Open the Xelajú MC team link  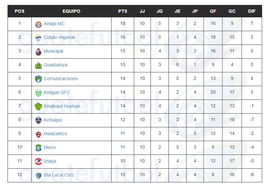point(54,24)
